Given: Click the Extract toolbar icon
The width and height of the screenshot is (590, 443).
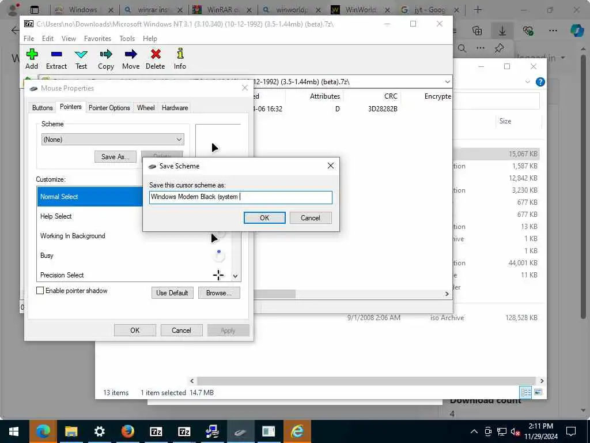Looking at the screenshot, I should click(56, 59).
